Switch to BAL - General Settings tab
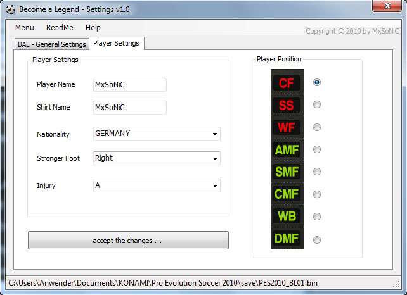 [52, 44]
